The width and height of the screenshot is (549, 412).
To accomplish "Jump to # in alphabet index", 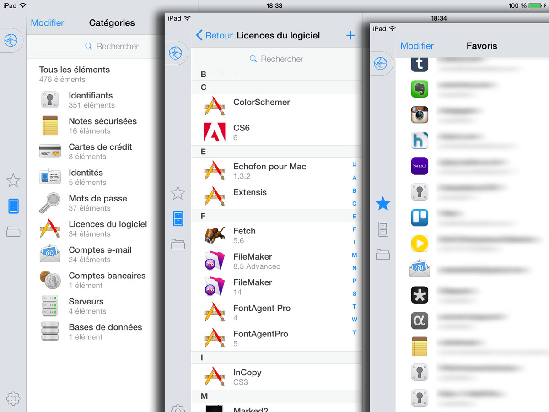I will (355, 165).
